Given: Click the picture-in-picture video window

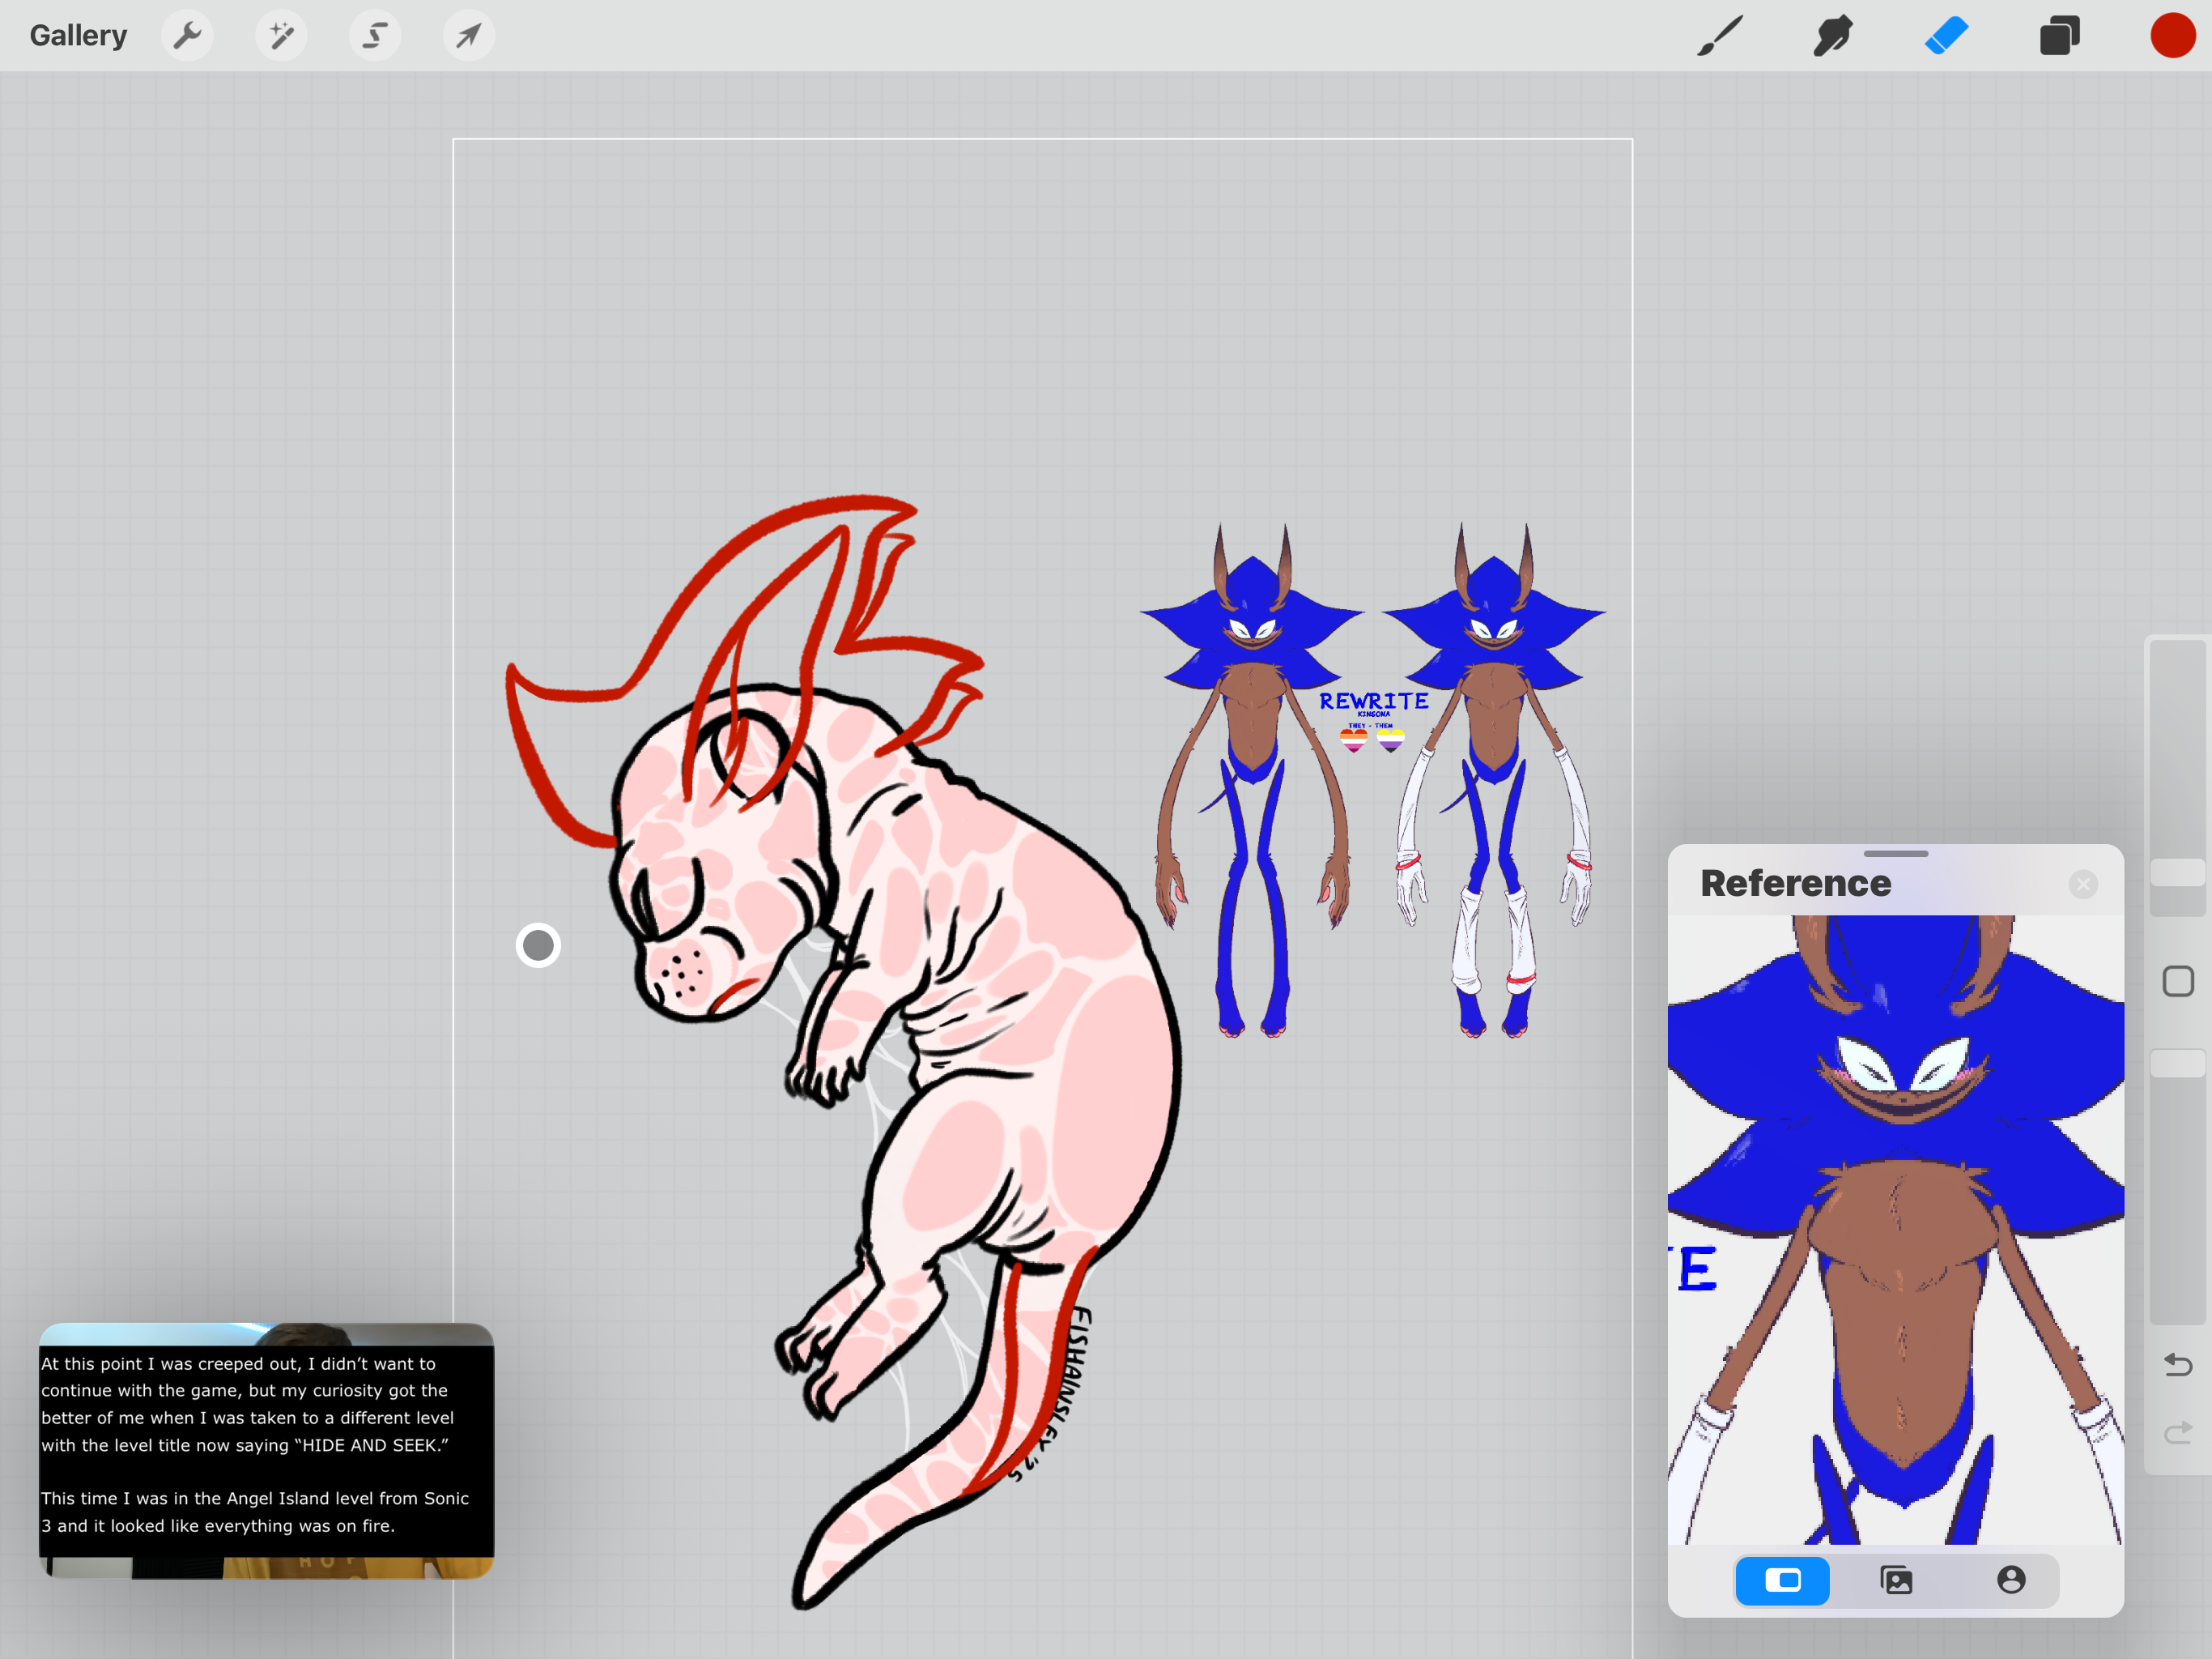Looking at the screenshot, I should coord(266,1451).
